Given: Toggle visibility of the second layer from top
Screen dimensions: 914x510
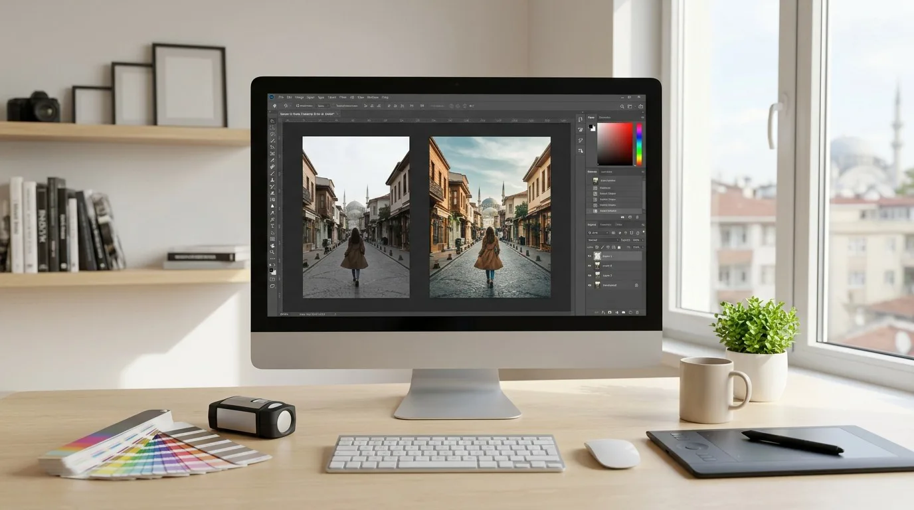Looking at the screenshot, I should coord(590,266).
